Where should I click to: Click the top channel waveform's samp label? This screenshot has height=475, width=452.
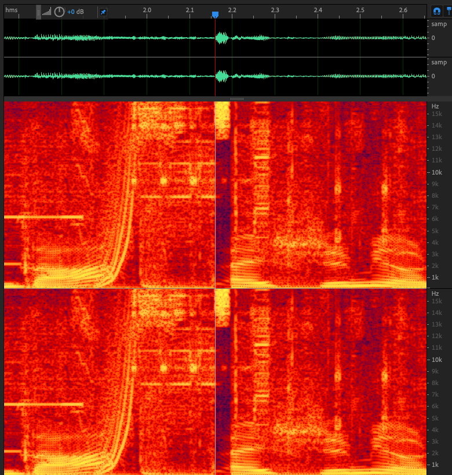point(439,24)
